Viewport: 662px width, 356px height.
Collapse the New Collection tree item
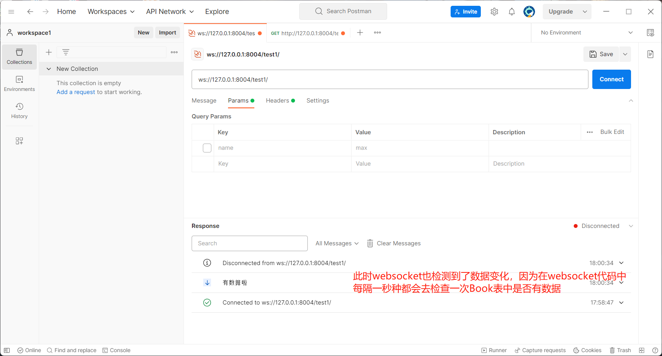[x=49, y=69]
